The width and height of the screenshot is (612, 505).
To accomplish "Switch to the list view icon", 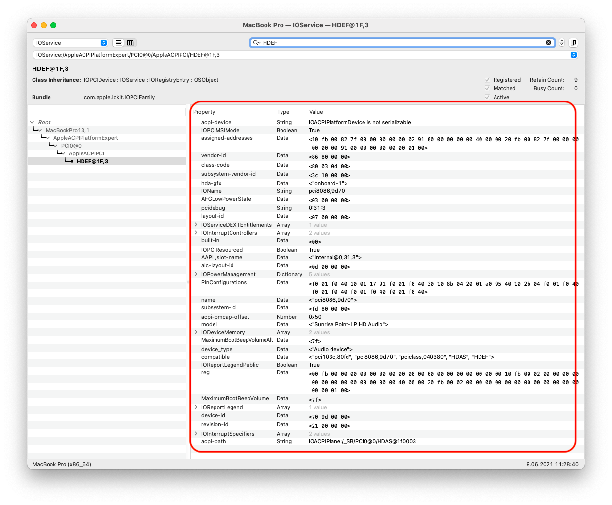I will pyautogui.click(x=118, y=43).
